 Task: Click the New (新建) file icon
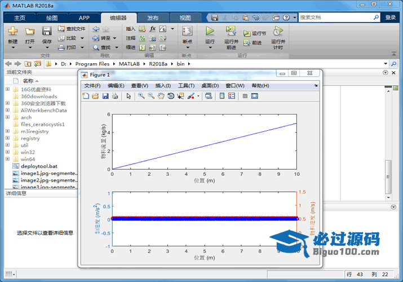coord(12,31)
